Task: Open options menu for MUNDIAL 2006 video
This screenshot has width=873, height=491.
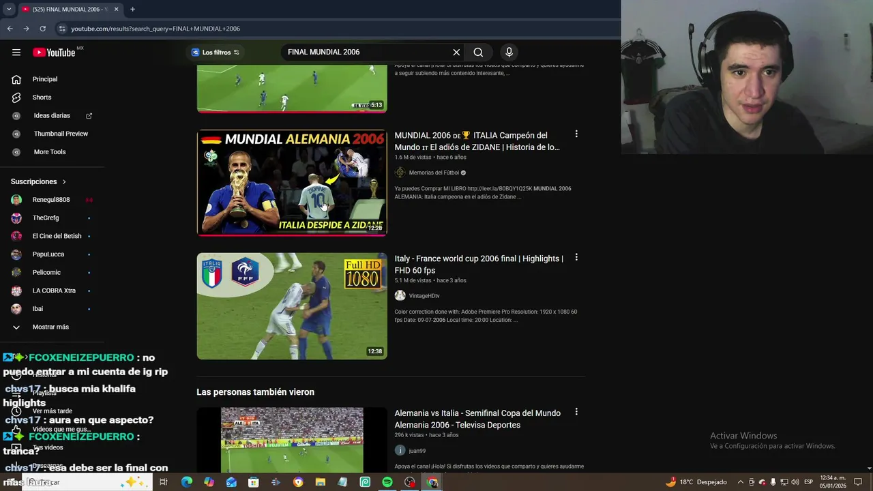Action: coord(576,134)
